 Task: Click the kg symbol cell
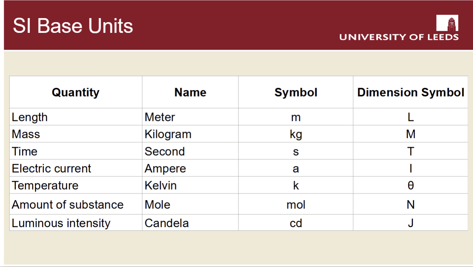click(296, 134)
